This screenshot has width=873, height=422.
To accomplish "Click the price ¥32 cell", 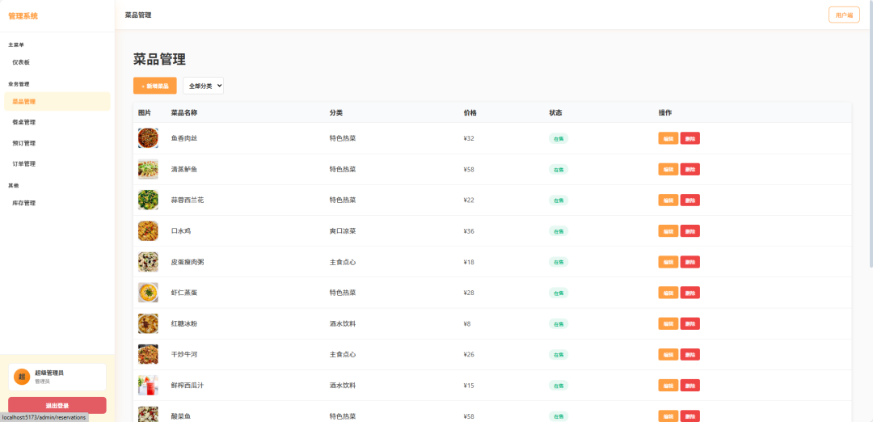I will pos(469,138).
